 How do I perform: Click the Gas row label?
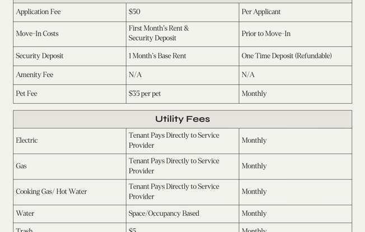point(21,166)
